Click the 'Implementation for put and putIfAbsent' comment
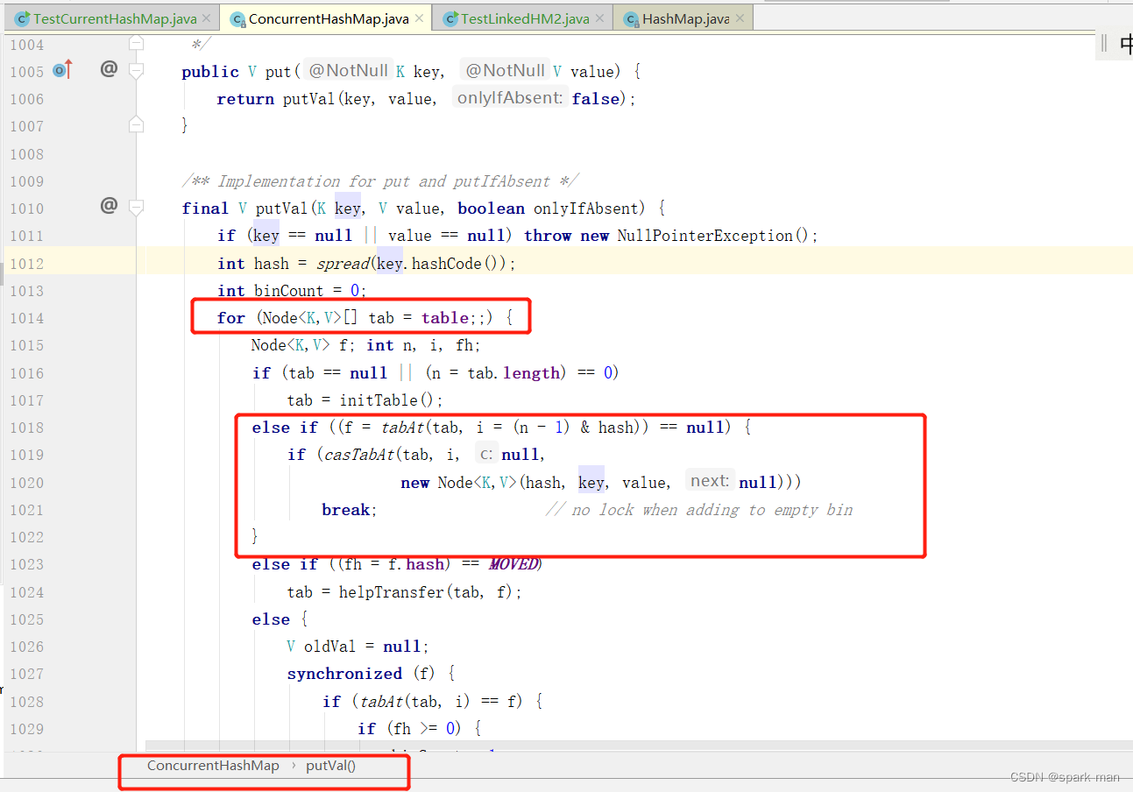The width and height of the screenshot is (1133, 792). point(379,181)
